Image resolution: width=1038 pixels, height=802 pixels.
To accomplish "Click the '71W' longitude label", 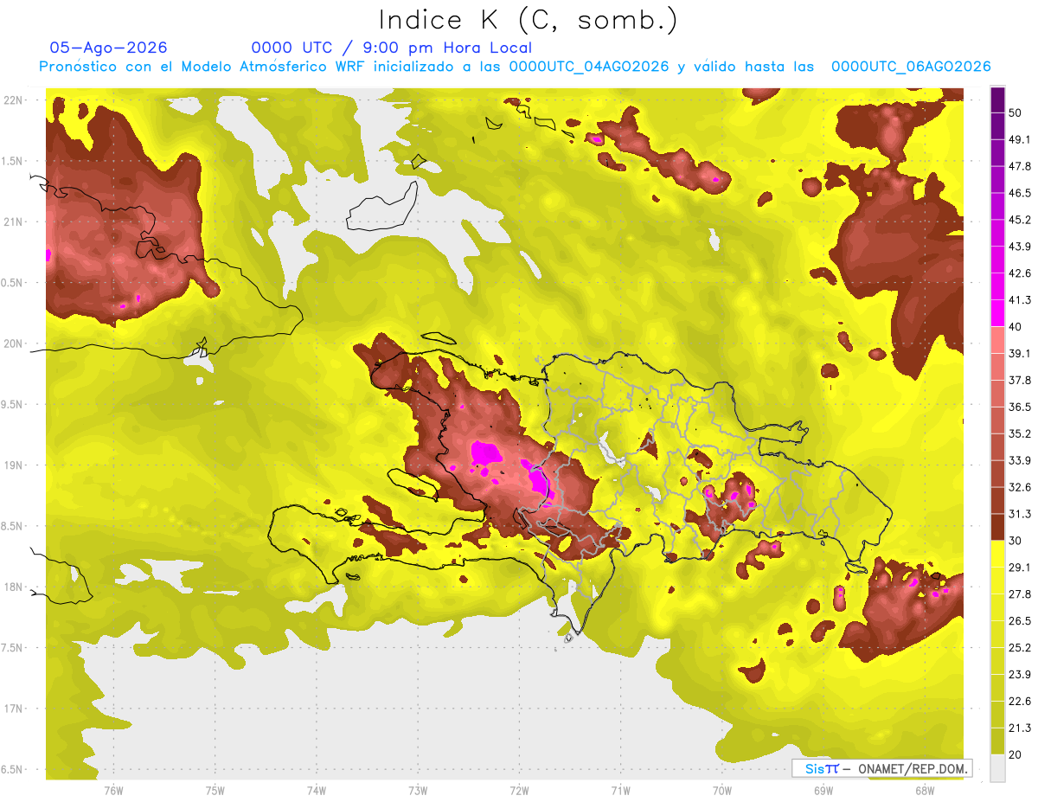I will 620,790.
